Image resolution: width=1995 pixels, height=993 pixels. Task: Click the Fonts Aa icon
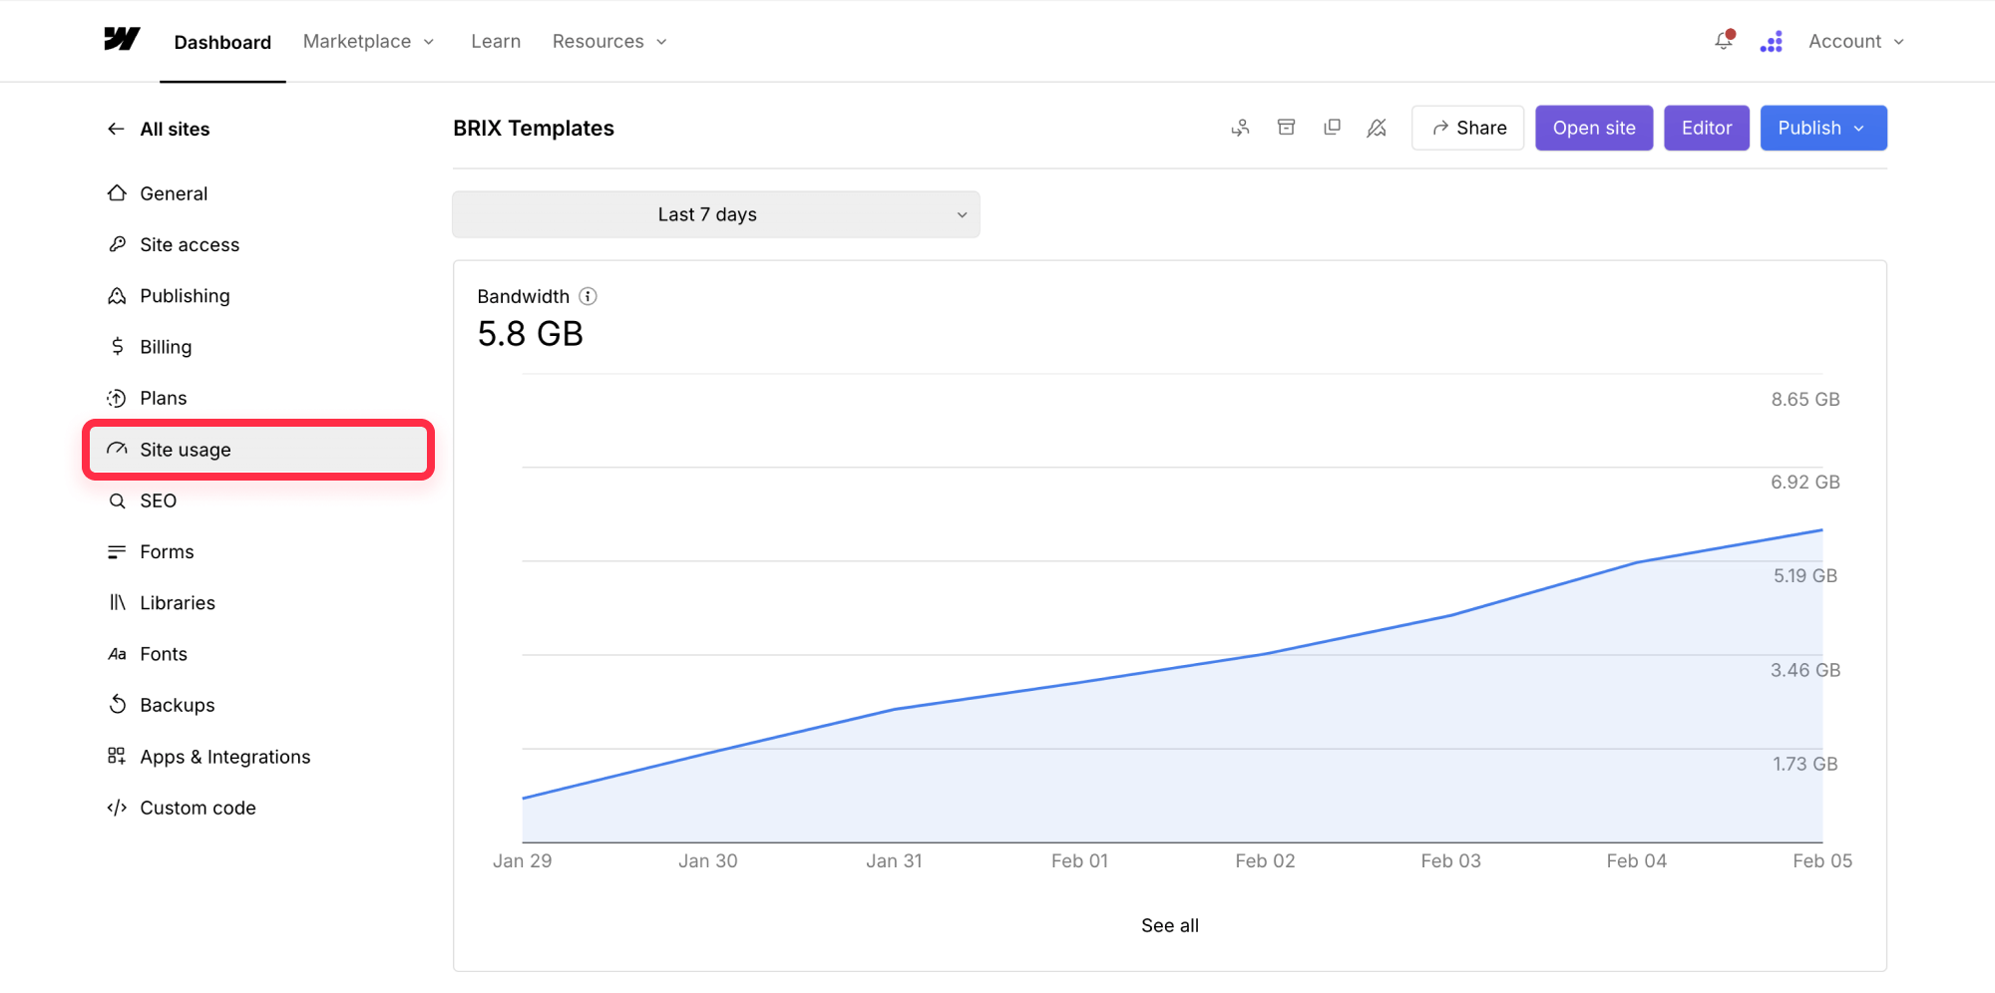[x=117, y=654]
